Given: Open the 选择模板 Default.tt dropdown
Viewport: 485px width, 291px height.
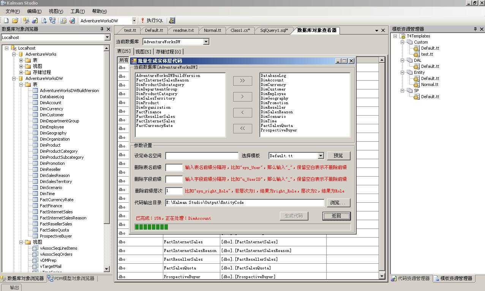Looking at the screenshot, I should point(321,156).
